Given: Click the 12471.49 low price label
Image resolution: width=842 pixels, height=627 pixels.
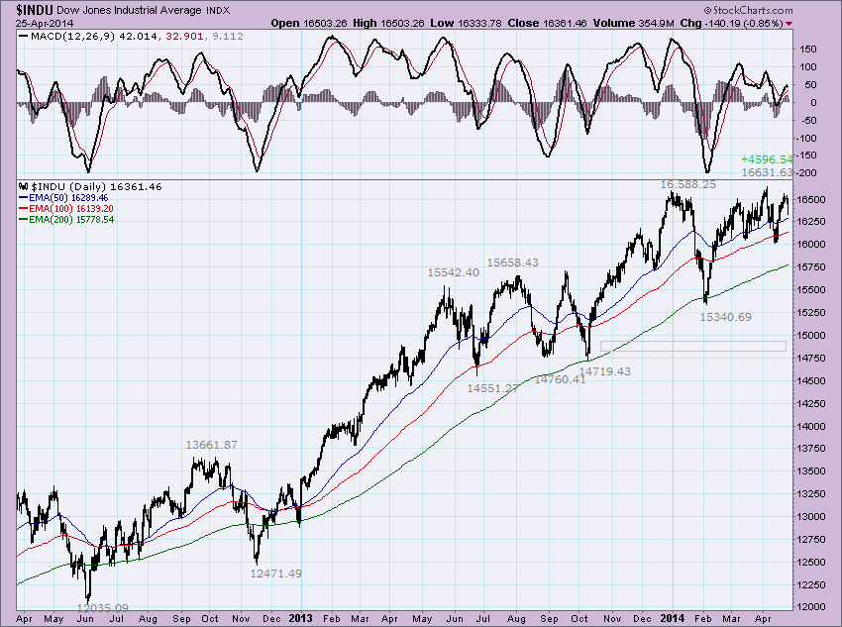Looking at the screenshot, I should point(276,574).
